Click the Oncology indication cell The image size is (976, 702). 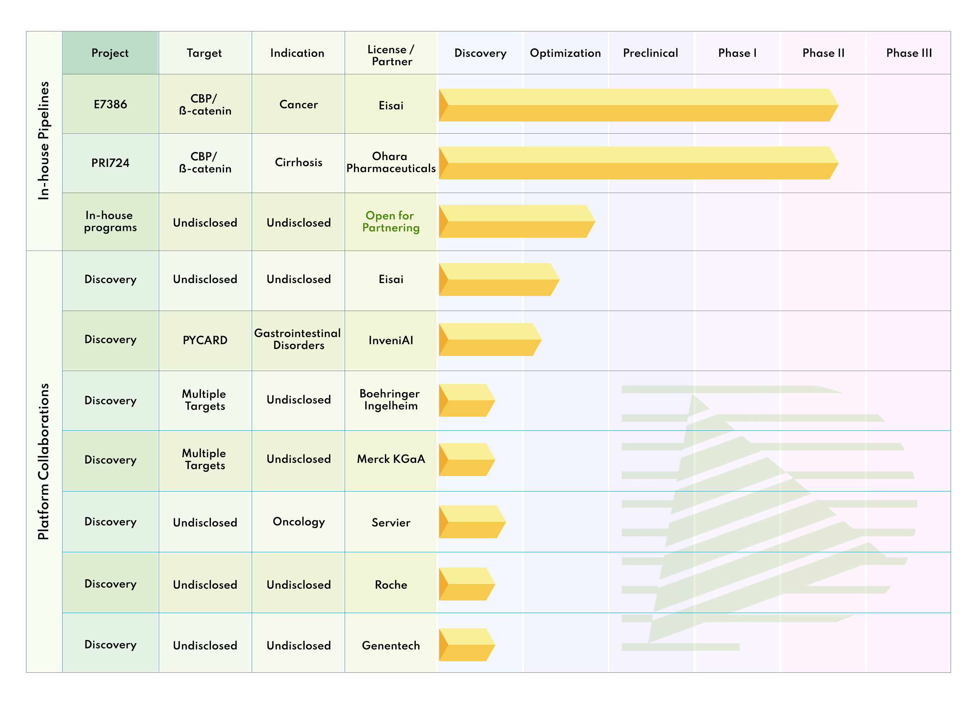298,521
